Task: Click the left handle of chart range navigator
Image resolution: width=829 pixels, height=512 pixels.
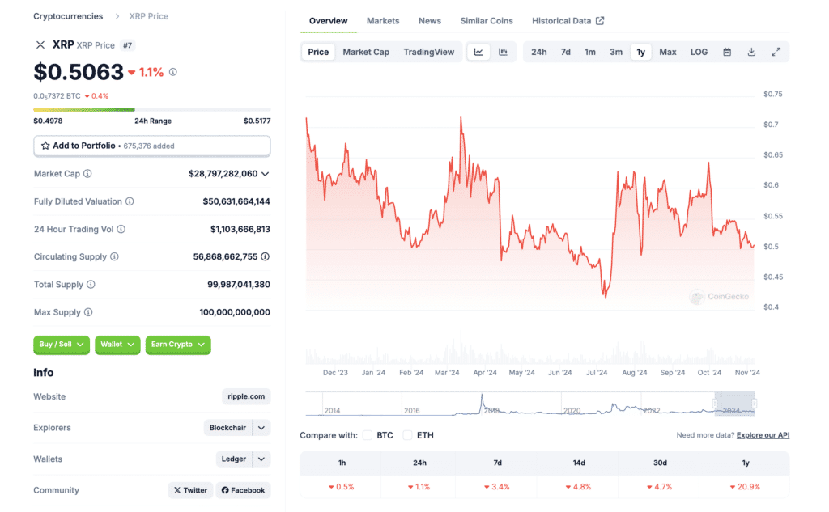Action: tap(715, 404)
